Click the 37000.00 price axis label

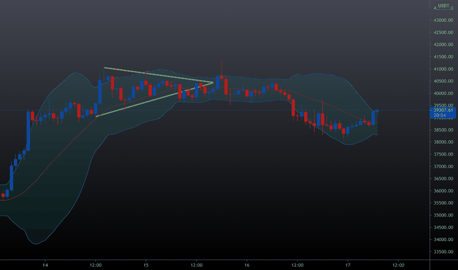point(443,166)
